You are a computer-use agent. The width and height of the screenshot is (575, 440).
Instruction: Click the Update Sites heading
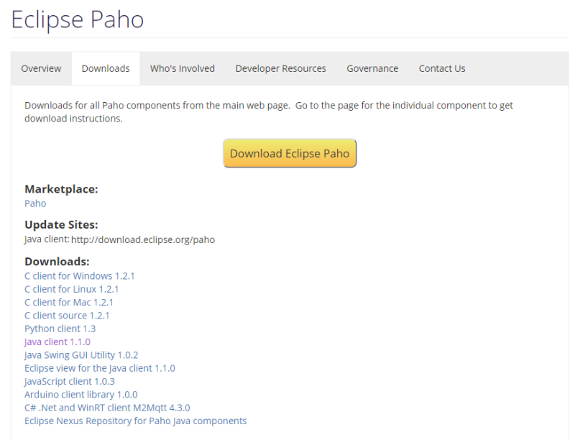point(61,225)
